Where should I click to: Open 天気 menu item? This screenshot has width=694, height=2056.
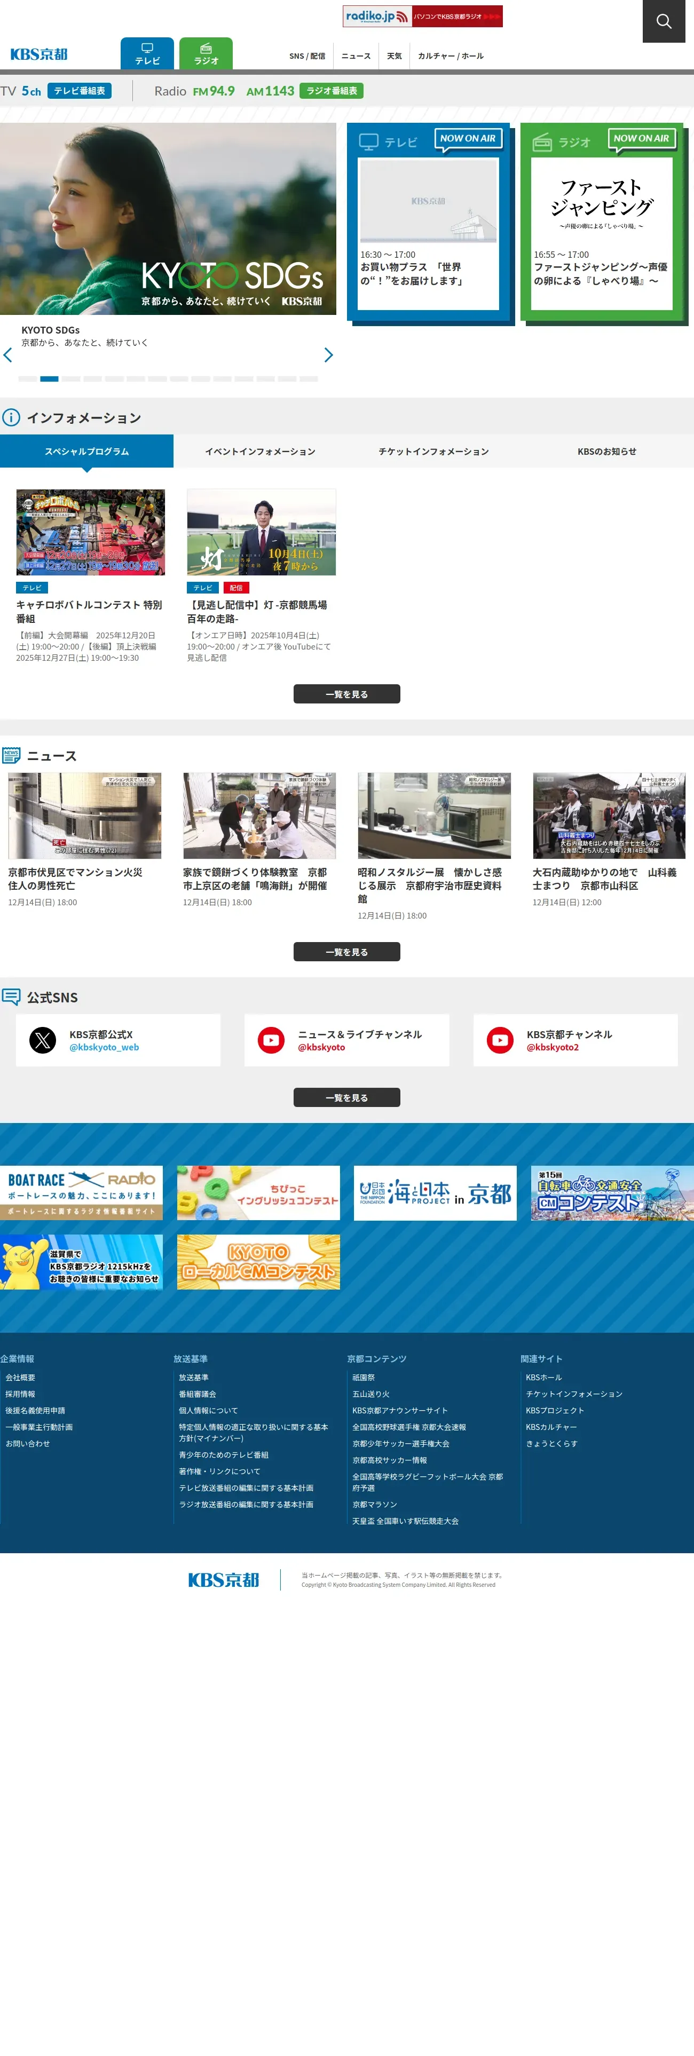point(395,56)
